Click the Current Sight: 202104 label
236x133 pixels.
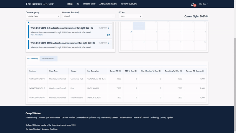(x=196, y=17)
